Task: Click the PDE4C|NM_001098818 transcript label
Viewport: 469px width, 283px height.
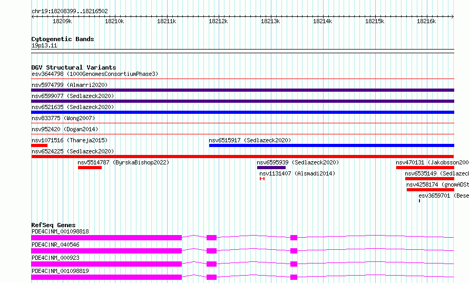Action: pyautogui.click(x=60, y=231)
